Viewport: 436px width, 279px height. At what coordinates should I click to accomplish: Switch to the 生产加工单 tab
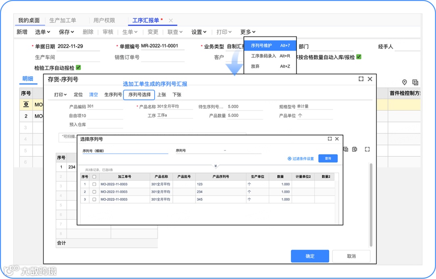click(63, 20)
